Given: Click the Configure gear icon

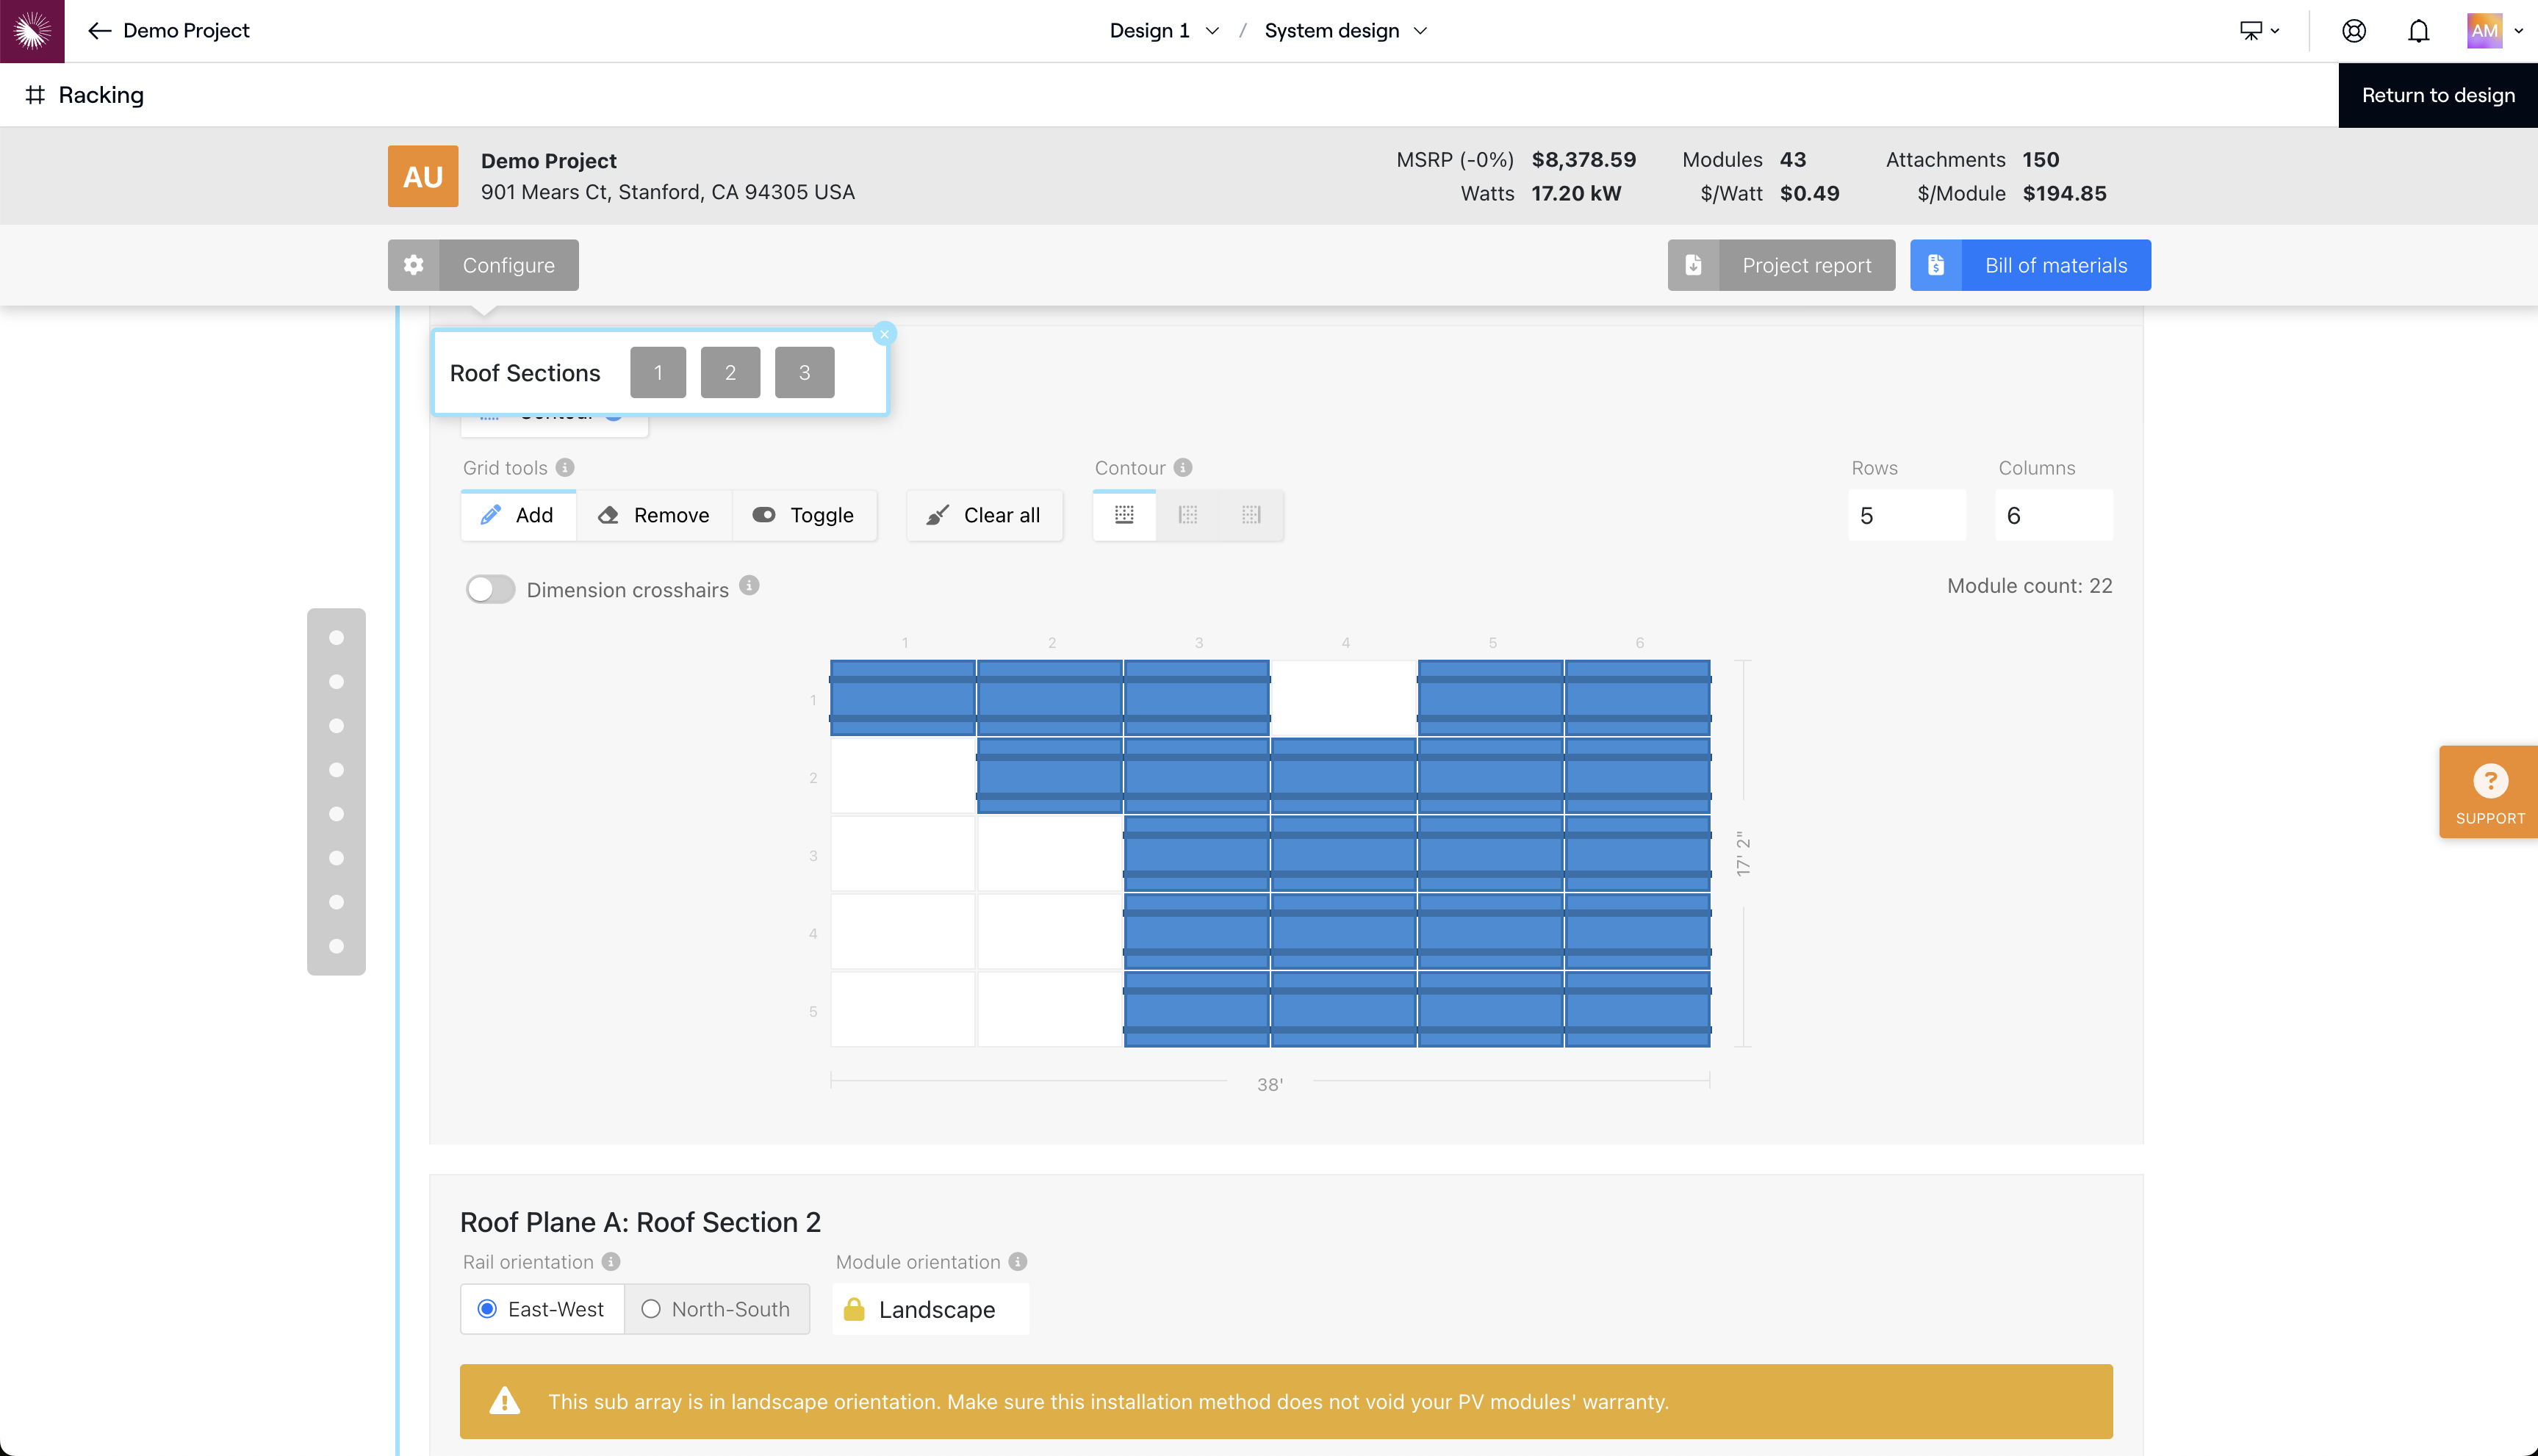Looking at the screenshot, I should (x=414, y=265).
